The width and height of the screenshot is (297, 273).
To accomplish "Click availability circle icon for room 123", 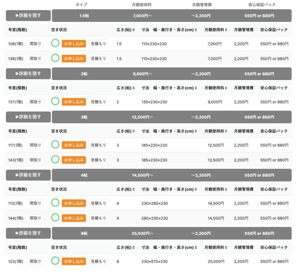I will coord(55,261).
